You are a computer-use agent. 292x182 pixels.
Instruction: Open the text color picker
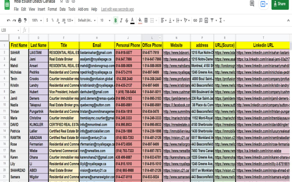(132, 21)
